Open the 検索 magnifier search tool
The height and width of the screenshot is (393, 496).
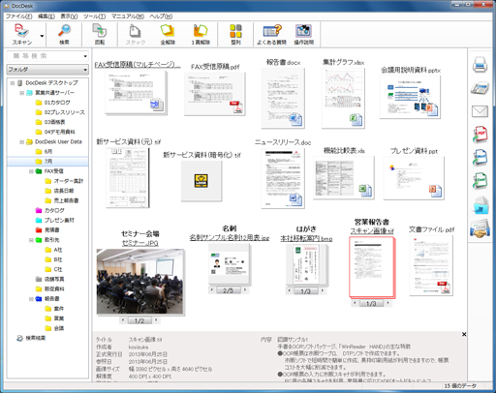point(64,34)
